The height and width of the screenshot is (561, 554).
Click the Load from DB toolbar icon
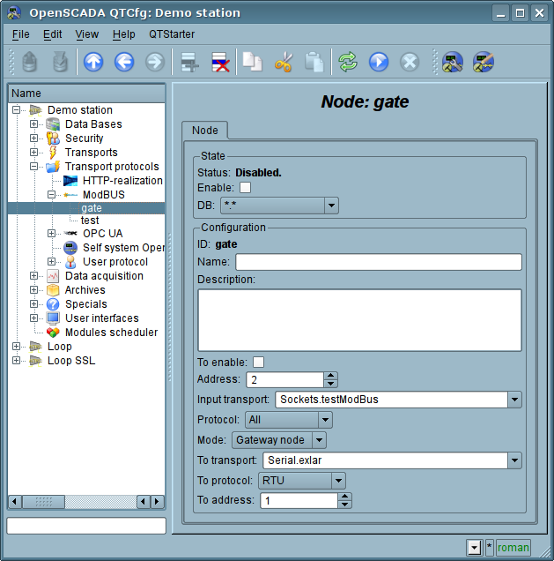(29, 62)
